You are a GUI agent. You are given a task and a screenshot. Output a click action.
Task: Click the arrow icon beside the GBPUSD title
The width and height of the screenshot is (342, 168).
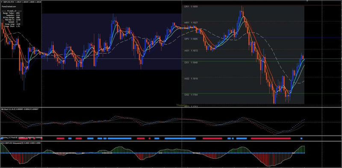(2, 2)
